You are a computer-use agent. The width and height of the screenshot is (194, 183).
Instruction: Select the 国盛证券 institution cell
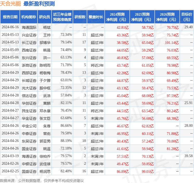(x=29, y=171)
